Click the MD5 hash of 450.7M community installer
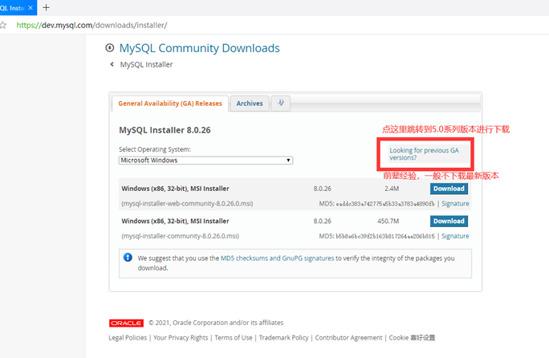This screenshot has height=358, width=549. coord(385,237)
